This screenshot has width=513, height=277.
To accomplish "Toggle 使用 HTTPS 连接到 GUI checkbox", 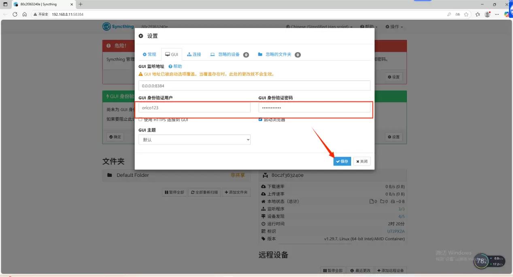I will point(140,120).
